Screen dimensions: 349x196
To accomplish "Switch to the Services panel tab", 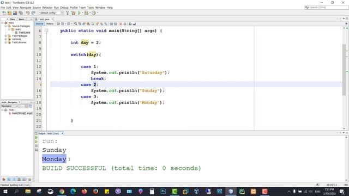I will tap(22, 20).
